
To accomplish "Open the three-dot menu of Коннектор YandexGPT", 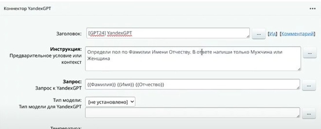I will 312,9.
